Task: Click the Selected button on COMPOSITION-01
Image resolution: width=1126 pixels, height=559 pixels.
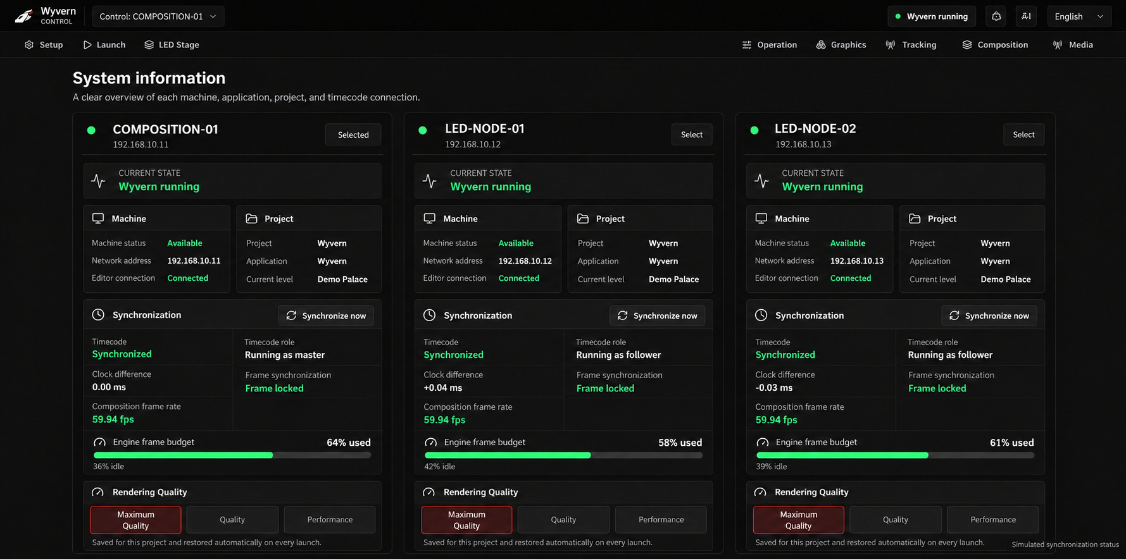Action: [353, 135]
